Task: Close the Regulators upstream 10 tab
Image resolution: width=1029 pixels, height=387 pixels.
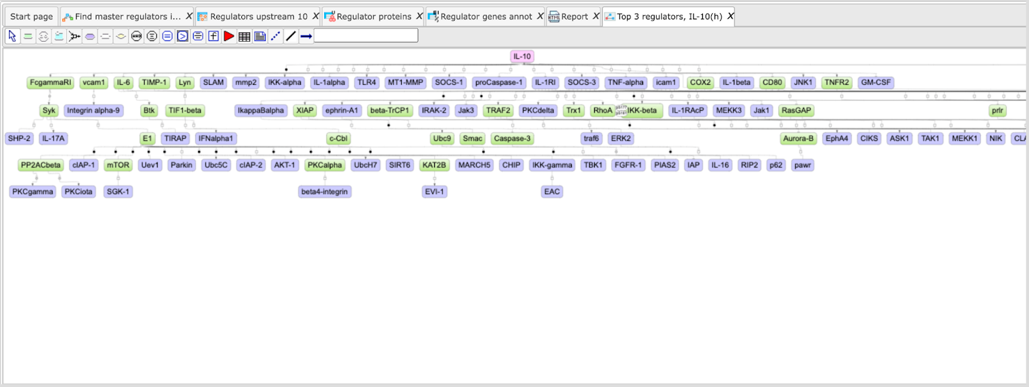Action: click(x=316, y=16)
